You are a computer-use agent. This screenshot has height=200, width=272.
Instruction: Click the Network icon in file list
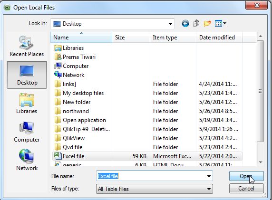(x=58, y=75)
